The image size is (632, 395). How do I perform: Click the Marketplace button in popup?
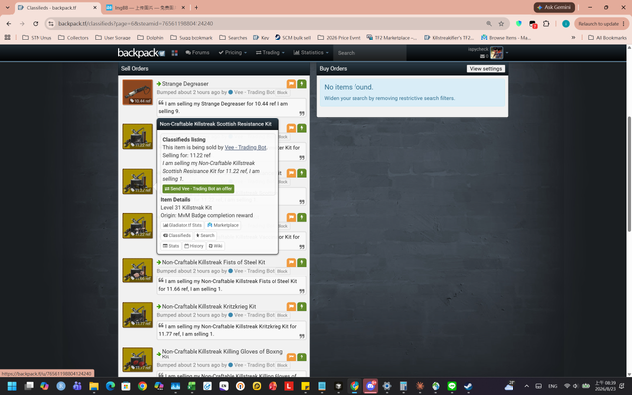point(223,225)
